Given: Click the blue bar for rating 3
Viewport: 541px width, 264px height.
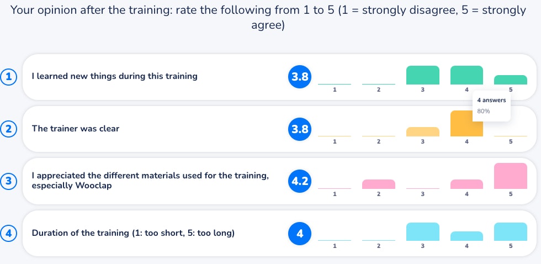Looking at the screenshot, I should point(422,231).
